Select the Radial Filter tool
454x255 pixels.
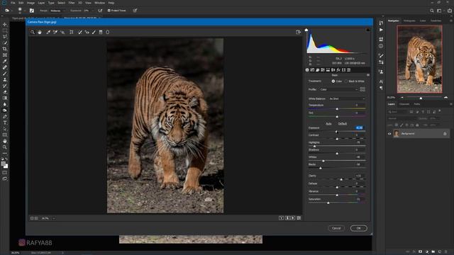107,32
